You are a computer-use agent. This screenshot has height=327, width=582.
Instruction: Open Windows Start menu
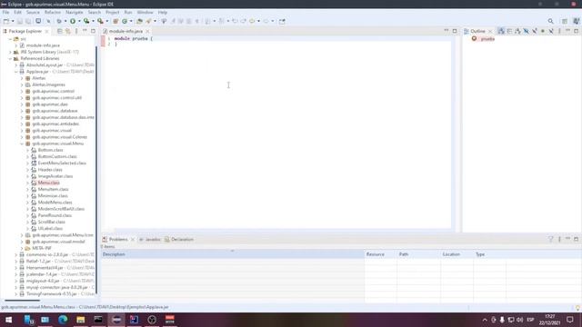[x=8, y=320]
